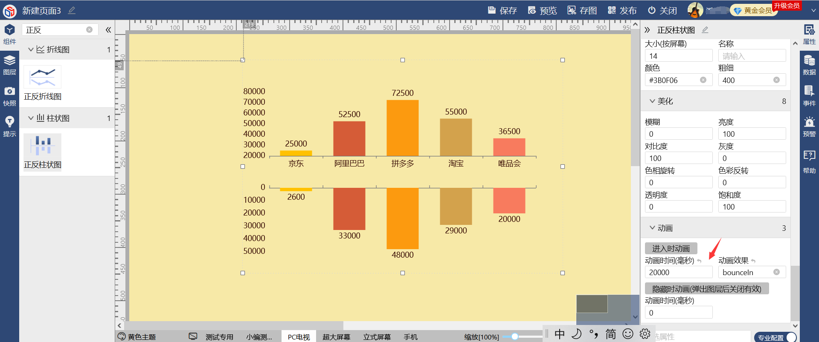Select the 黄色主题 theme
Image resolution: width=819 pixels, height=342 pixels.
click(137, 336)
